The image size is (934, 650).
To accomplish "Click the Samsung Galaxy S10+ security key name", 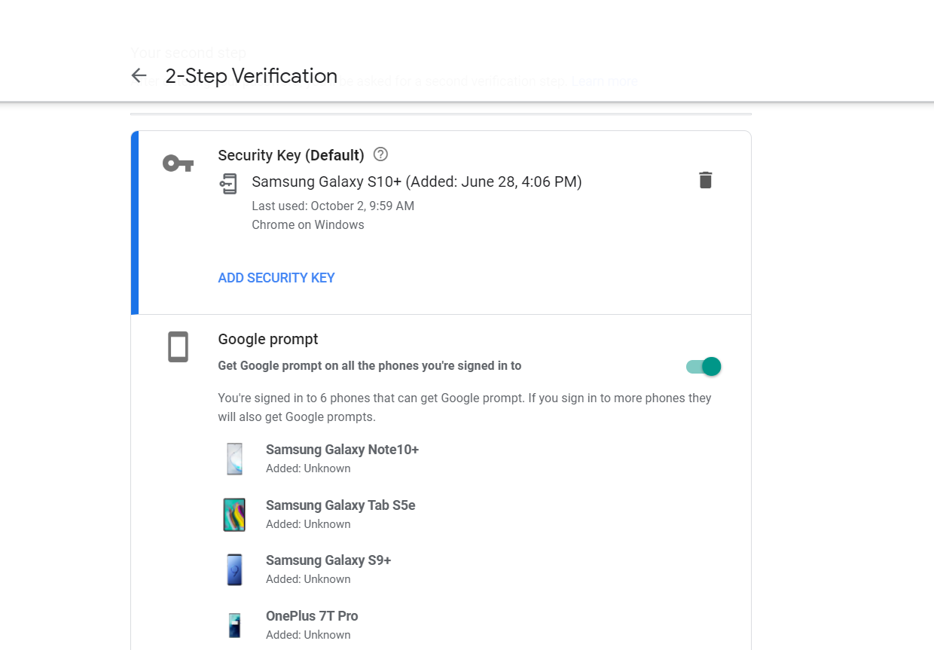I will pos(417,182).
